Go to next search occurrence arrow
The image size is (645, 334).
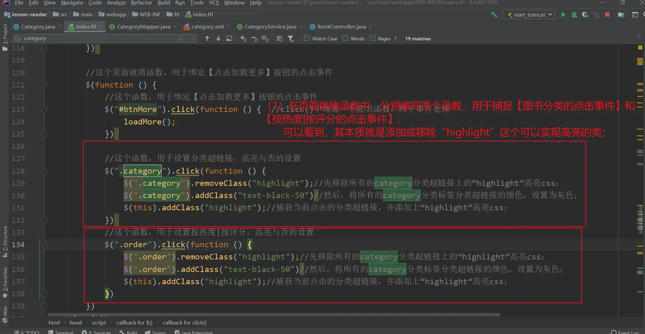[x=218, y=39]
